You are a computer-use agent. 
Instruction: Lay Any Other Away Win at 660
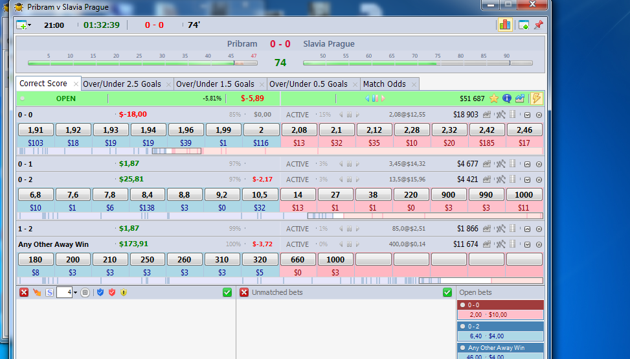pos(298,259)
